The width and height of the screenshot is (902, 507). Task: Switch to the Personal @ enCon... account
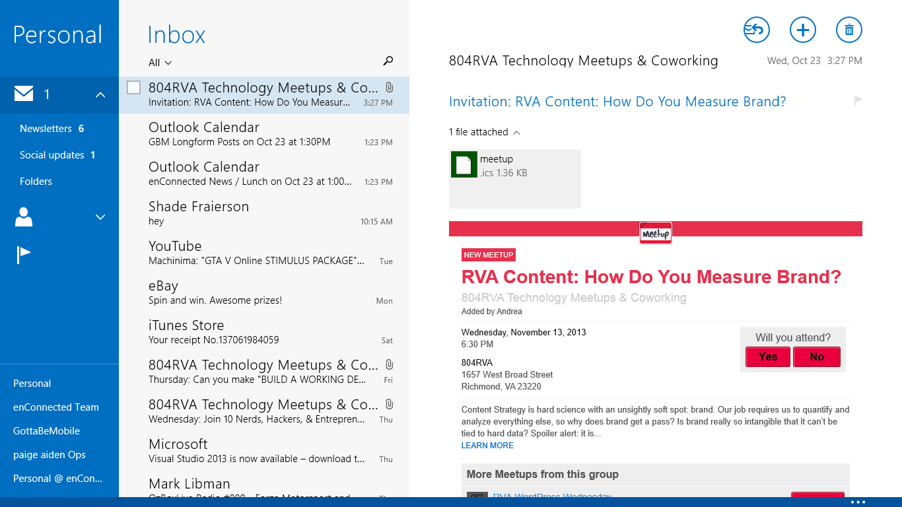click(x=57, y=479)
